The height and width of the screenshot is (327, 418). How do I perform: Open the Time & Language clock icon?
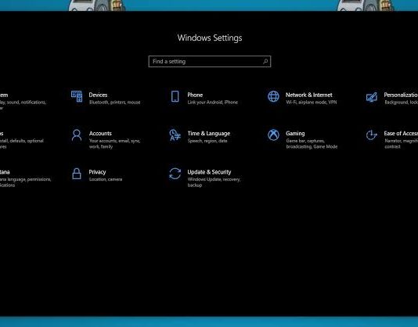coord(175,135)
